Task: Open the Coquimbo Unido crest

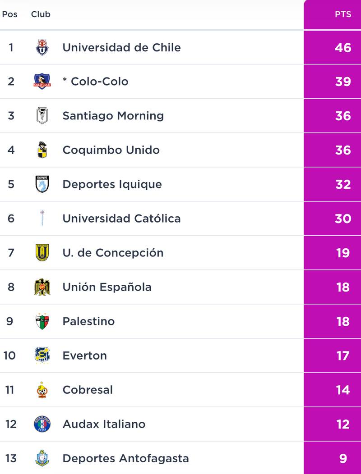Action: (x=42, y=150)
